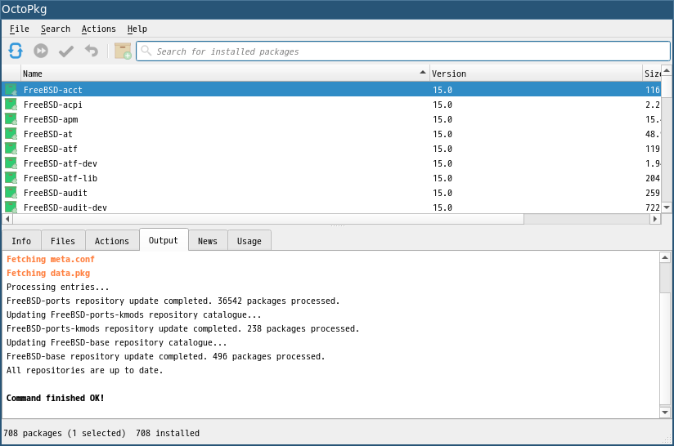The width and height of the screenshot is (674, 446).
Task: Click 'Updating FreeBSD-base repository catalogue' line
Action: [116, 342]
